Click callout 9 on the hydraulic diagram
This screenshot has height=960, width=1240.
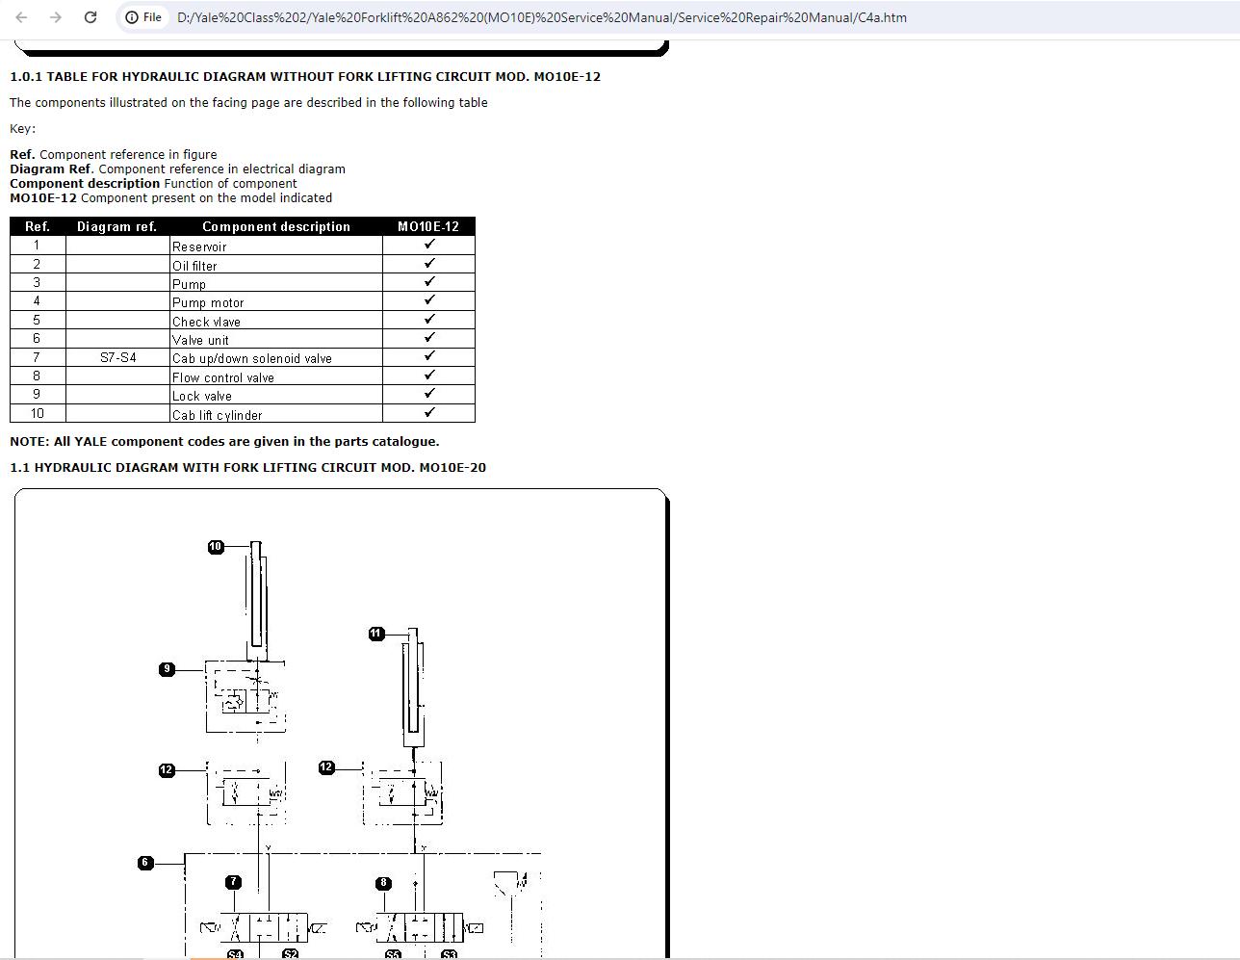(x=167, y=669)
